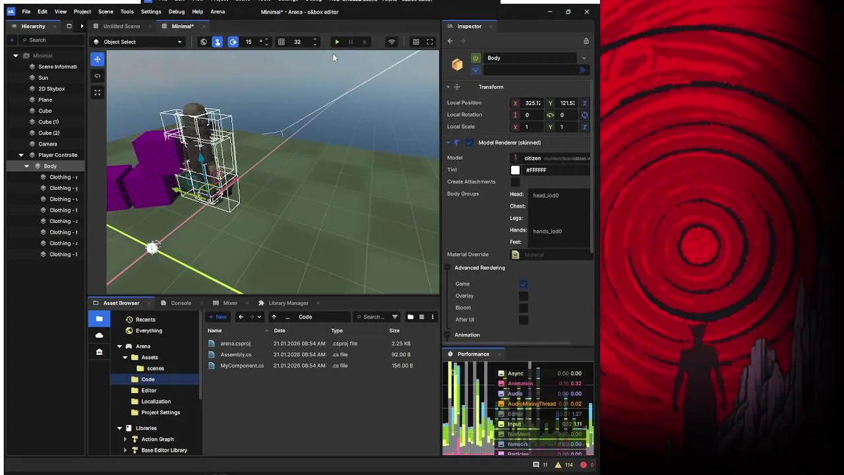Collapse the Model Renderer (skinned) component

click(x=448, y=142)
